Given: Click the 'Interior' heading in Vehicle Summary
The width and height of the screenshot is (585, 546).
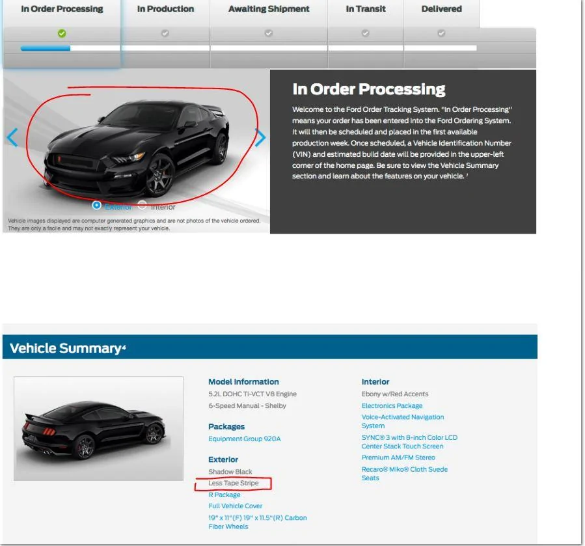Looking at the screenshot, I should pyautogui.click(x=375, y=382).
